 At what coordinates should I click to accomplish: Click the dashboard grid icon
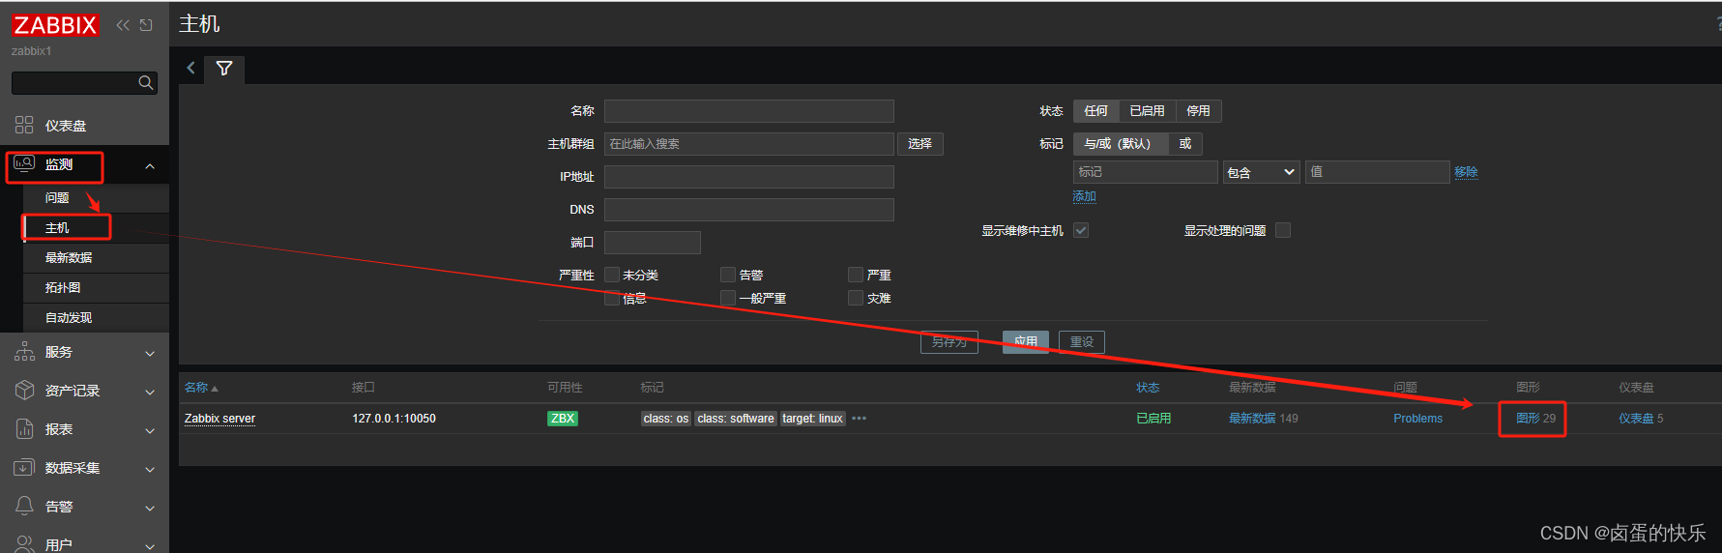click(x=24, y=125)
